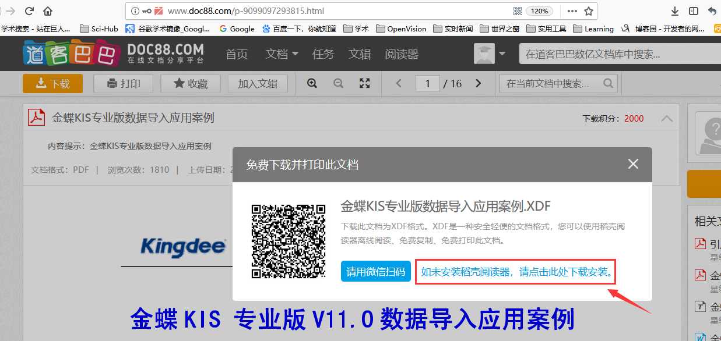Image resolution: width=721 pixels, height=341 pixels.
Task: Go to the 首页 nav item
Action: pyautogui.click(x=237, y=54)
